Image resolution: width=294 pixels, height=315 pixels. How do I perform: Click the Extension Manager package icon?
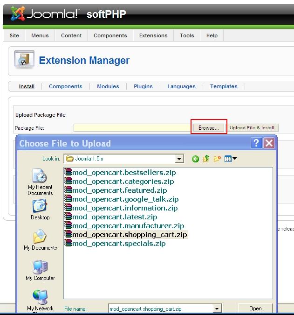point(24,59)
